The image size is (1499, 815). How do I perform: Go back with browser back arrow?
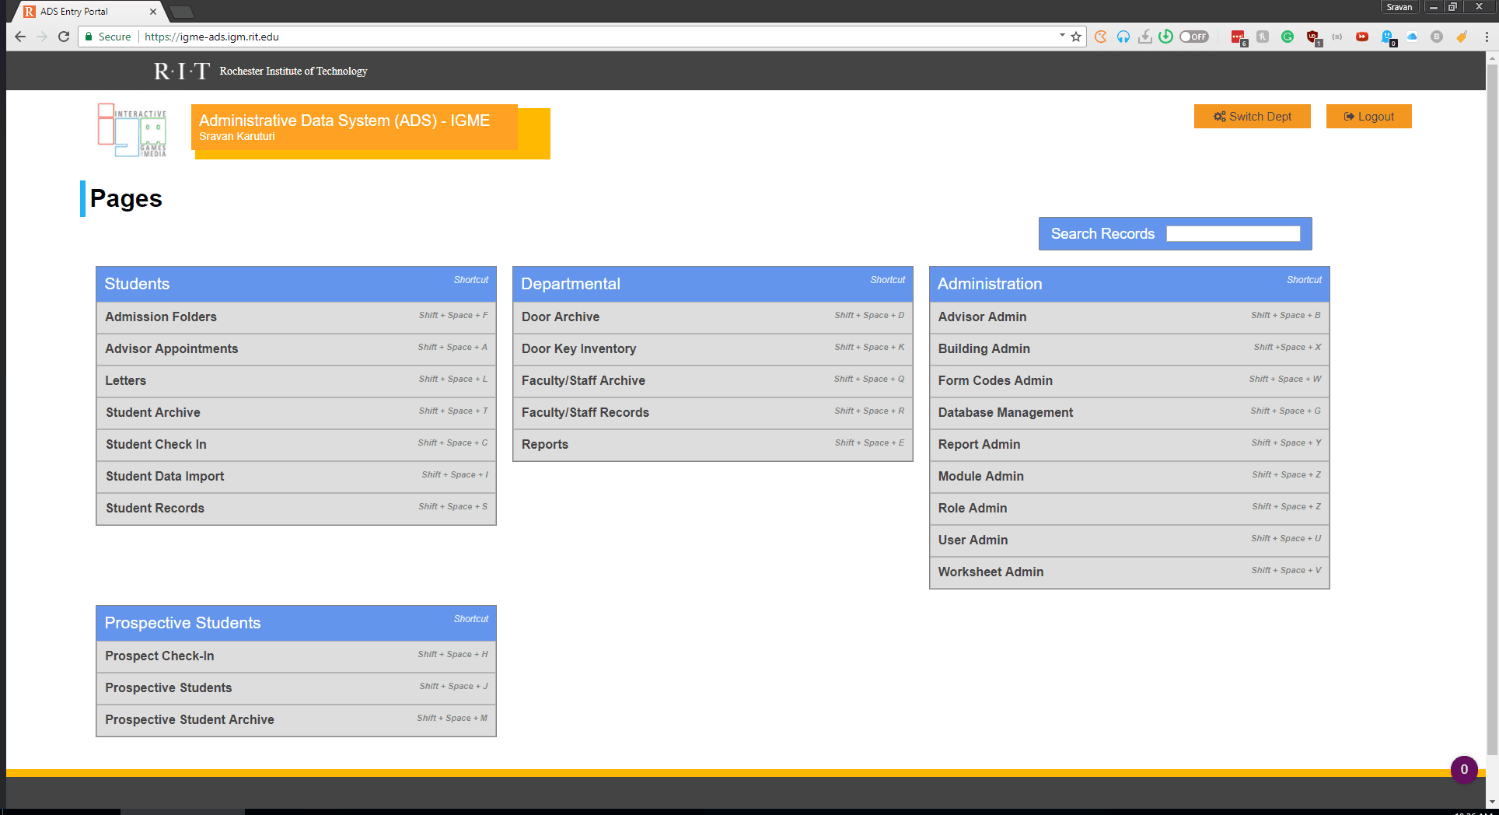(x=20, y=37)
